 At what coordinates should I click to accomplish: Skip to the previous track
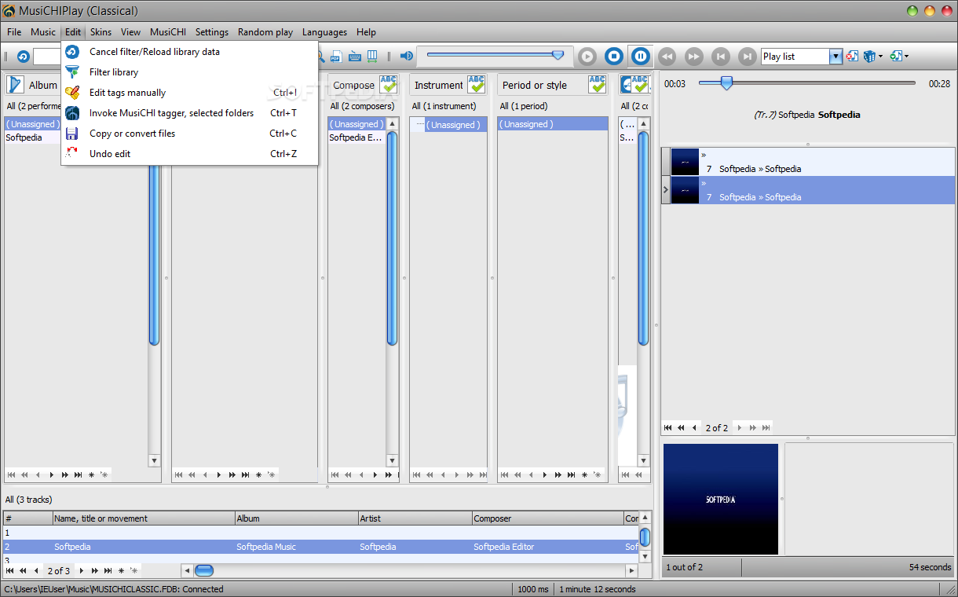point(721,57)
